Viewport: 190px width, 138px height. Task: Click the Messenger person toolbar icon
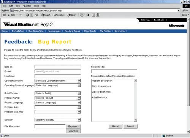pos(98,15)
